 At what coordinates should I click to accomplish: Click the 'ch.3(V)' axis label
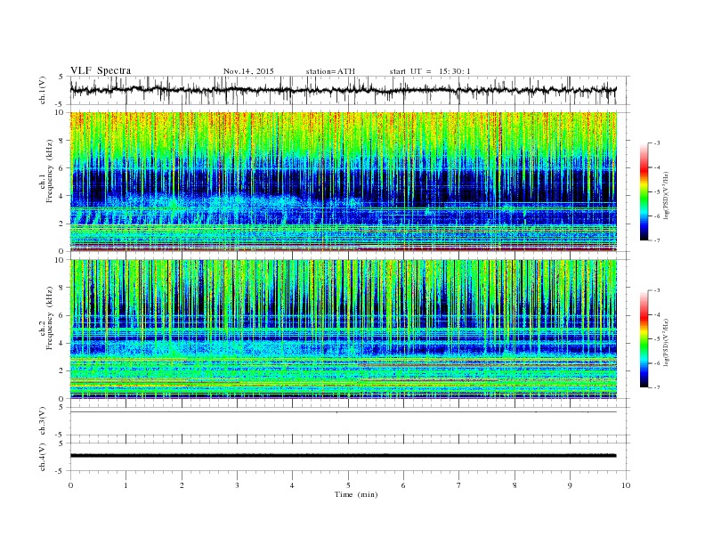tap(43, 421)
